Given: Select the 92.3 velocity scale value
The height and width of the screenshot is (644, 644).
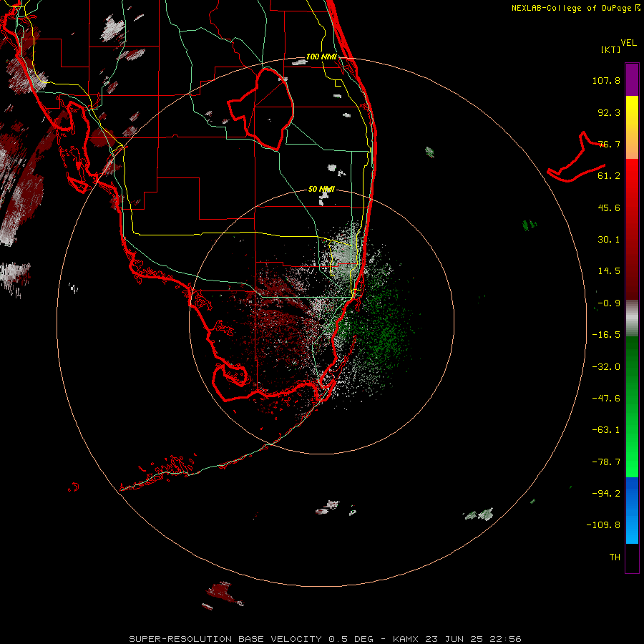Looking at the screenshot, I should pos(609,112).
